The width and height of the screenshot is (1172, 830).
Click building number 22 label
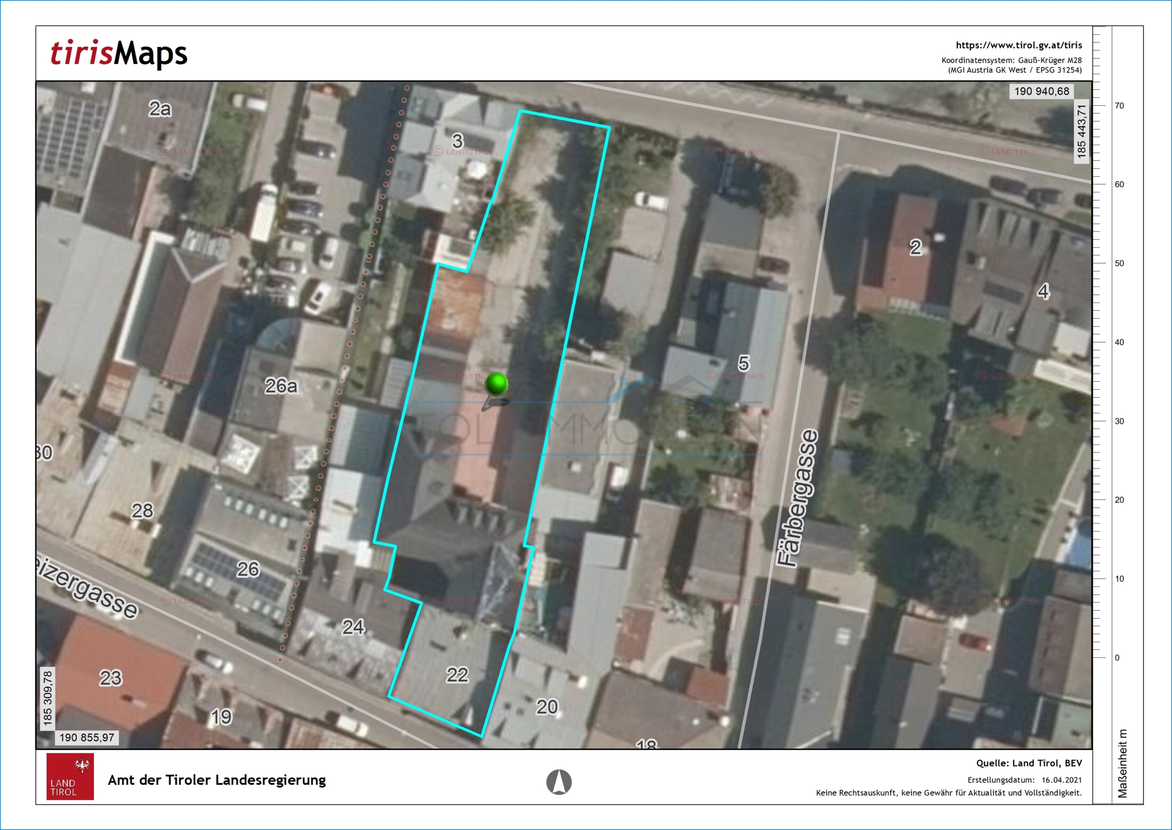pyautogui.click(x=457, y=675)
